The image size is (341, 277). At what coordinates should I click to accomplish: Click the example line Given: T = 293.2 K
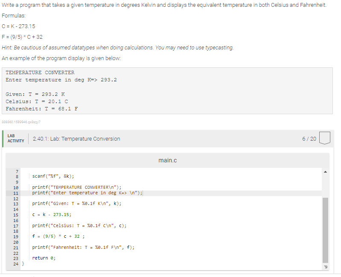35,94
